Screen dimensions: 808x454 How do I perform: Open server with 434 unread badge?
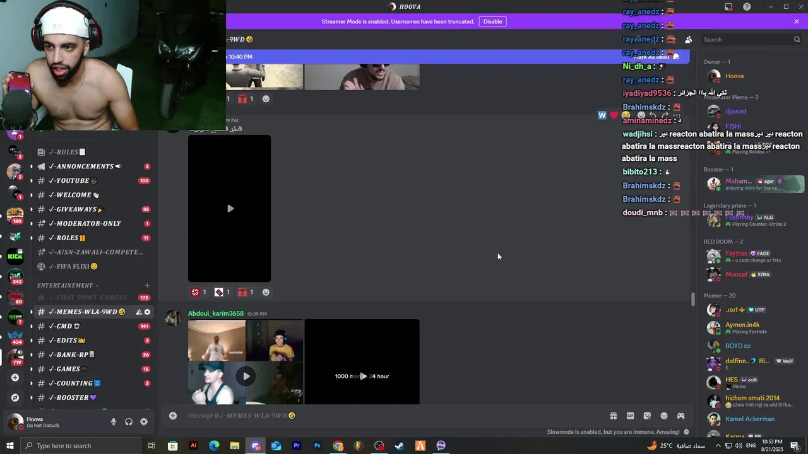click(x=15, y=337)
